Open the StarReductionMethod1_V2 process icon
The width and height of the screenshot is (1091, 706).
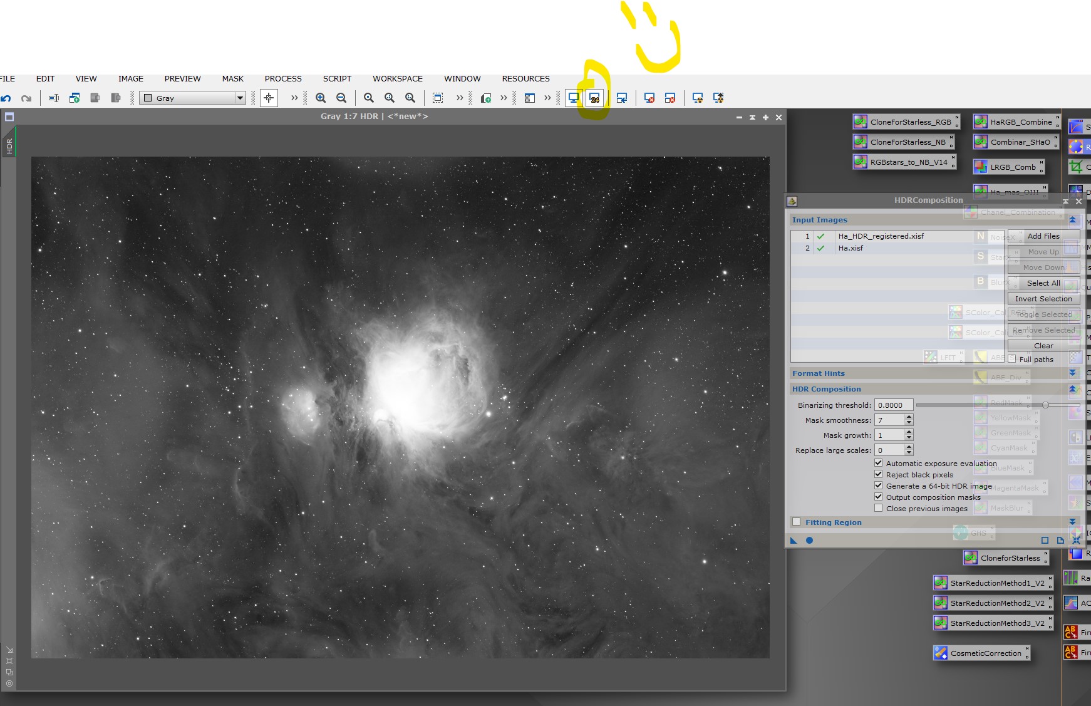tap(992, 583)
